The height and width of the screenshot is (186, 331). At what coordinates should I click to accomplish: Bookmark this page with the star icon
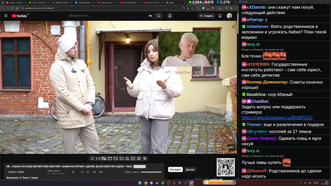click(x=192, y=8)
